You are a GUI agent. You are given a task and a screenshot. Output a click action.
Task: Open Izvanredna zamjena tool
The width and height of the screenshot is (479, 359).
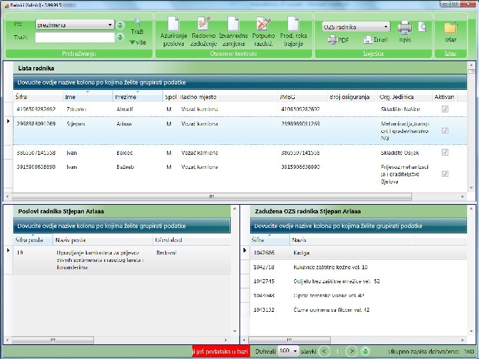(234, 24)
